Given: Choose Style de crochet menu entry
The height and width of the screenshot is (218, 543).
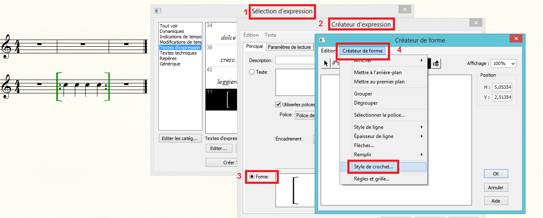Looking at the screenshot, I should (373, 167).
